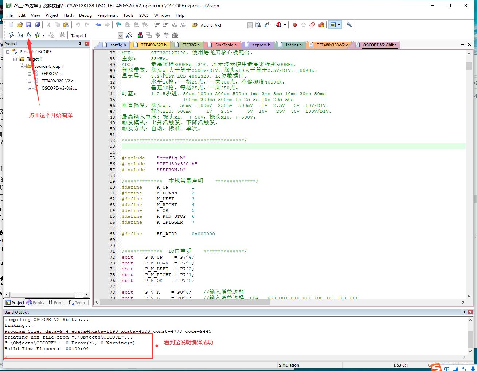
Task: Open Manage Project Items colored blocks icon
Action: coord(140,35)
